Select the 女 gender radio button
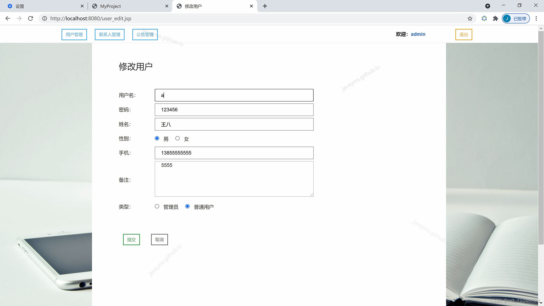Image resolution: width=544 pixels, height=306 pixels. click(x=177, y=138)
